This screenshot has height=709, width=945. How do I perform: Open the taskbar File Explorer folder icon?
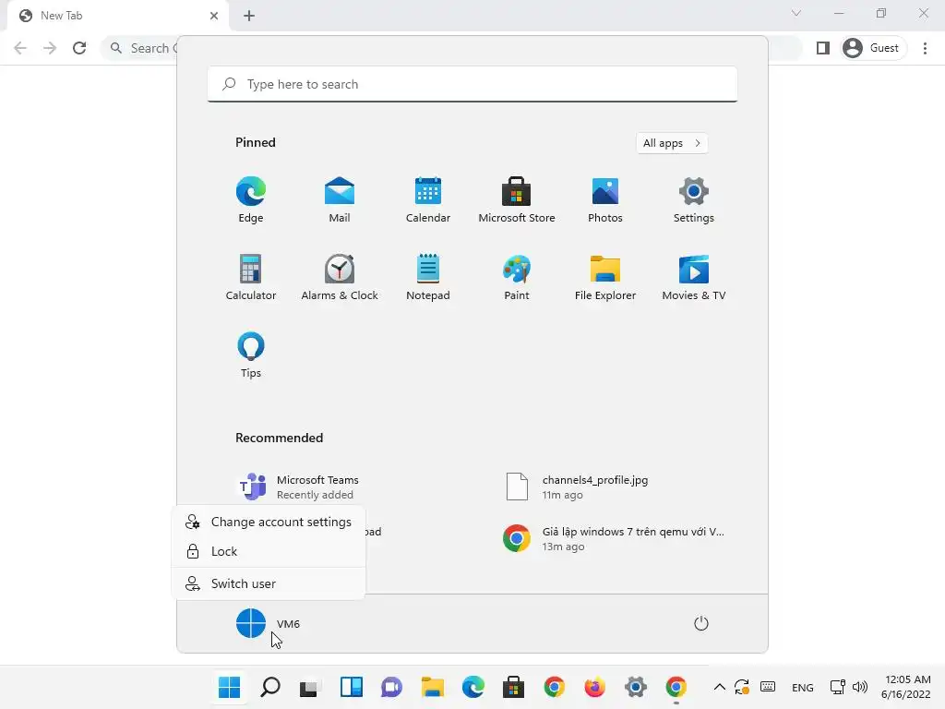click(x=432, y=687)
